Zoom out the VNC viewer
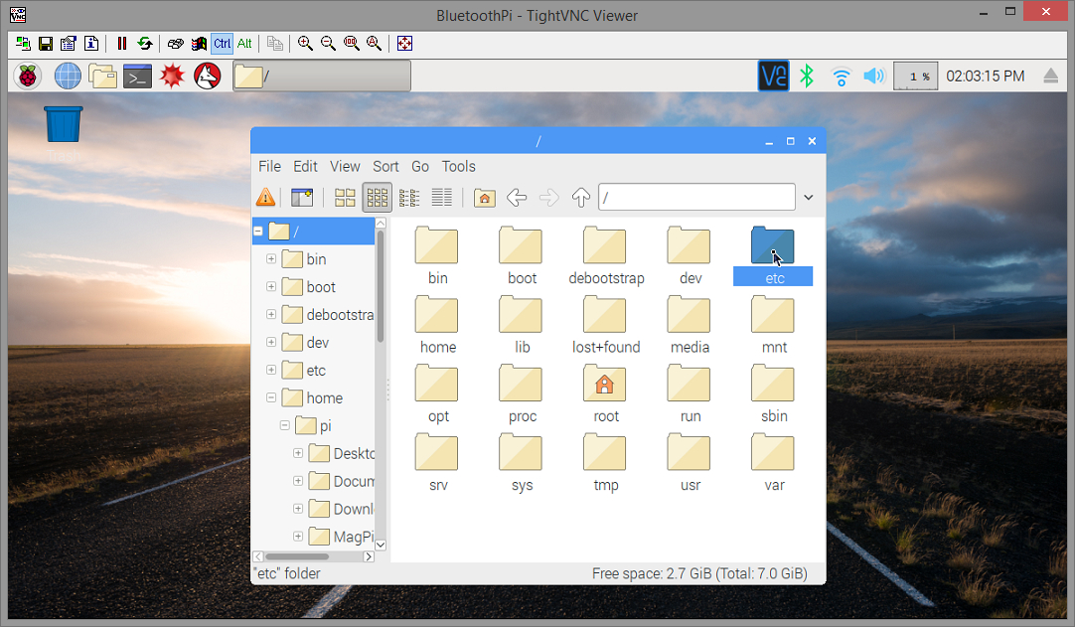This screenshot has height=627, width=1075. pyautogui.click(x=329, y=44)
